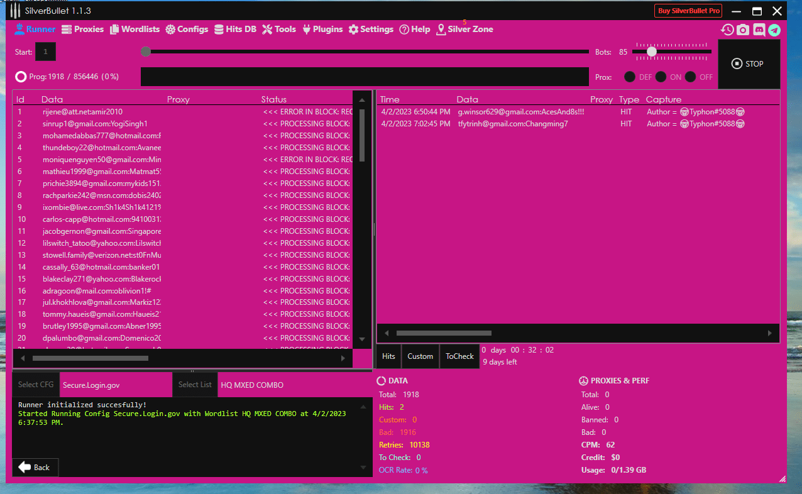Click the Telegram icon
The image size is (802, 494).
774,30
